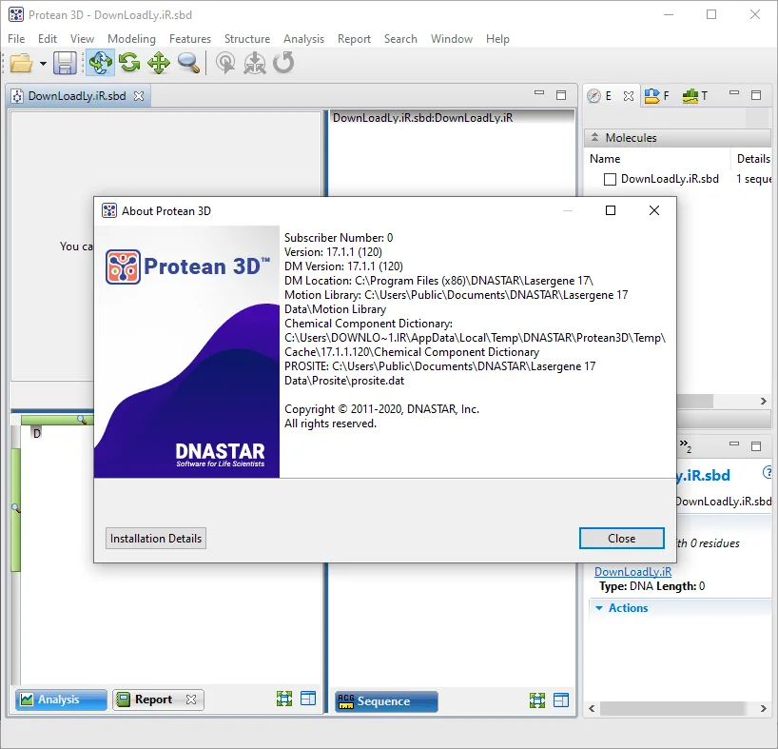Image resolution: width=778 pixels, height=749 pixels.
Task: Click the gray reset rotation arrow icon
Action: 283,63
